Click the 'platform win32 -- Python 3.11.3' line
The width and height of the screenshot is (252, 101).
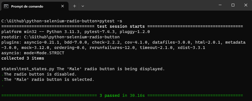[76, 32]
